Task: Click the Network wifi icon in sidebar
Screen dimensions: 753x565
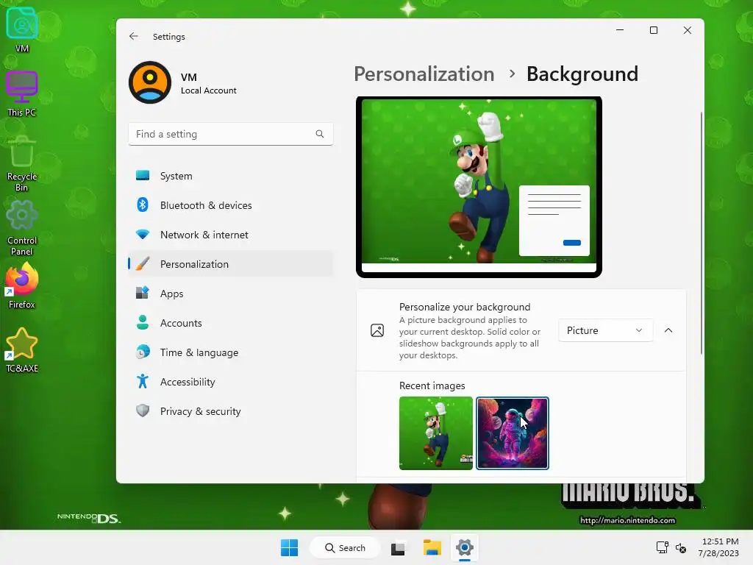Action: (143, 235)
